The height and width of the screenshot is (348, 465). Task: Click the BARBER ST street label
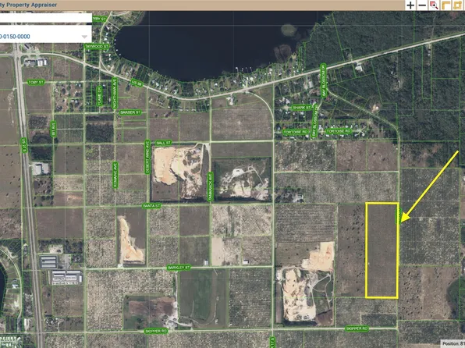(x=130, y=112)
